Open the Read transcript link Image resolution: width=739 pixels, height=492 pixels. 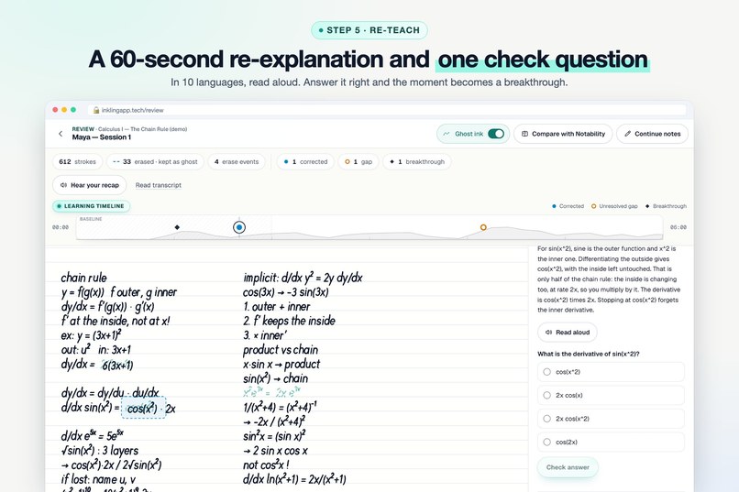(x=159, y=185)
